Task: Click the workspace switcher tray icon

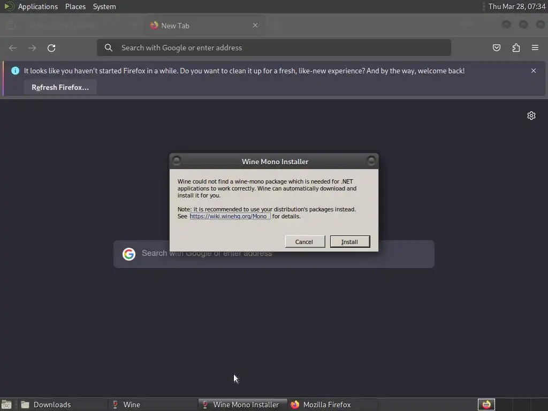Action: click(x=486, y=405)
